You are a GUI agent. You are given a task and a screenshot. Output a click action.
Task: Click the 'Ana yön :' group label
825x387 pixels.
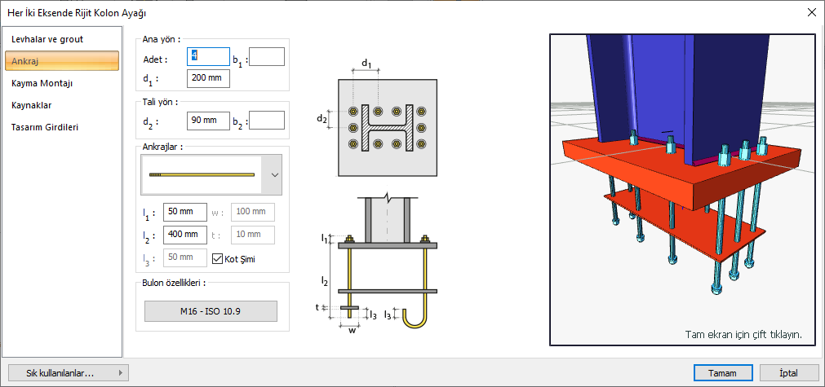pyautogui.click(x=162, y=39)
